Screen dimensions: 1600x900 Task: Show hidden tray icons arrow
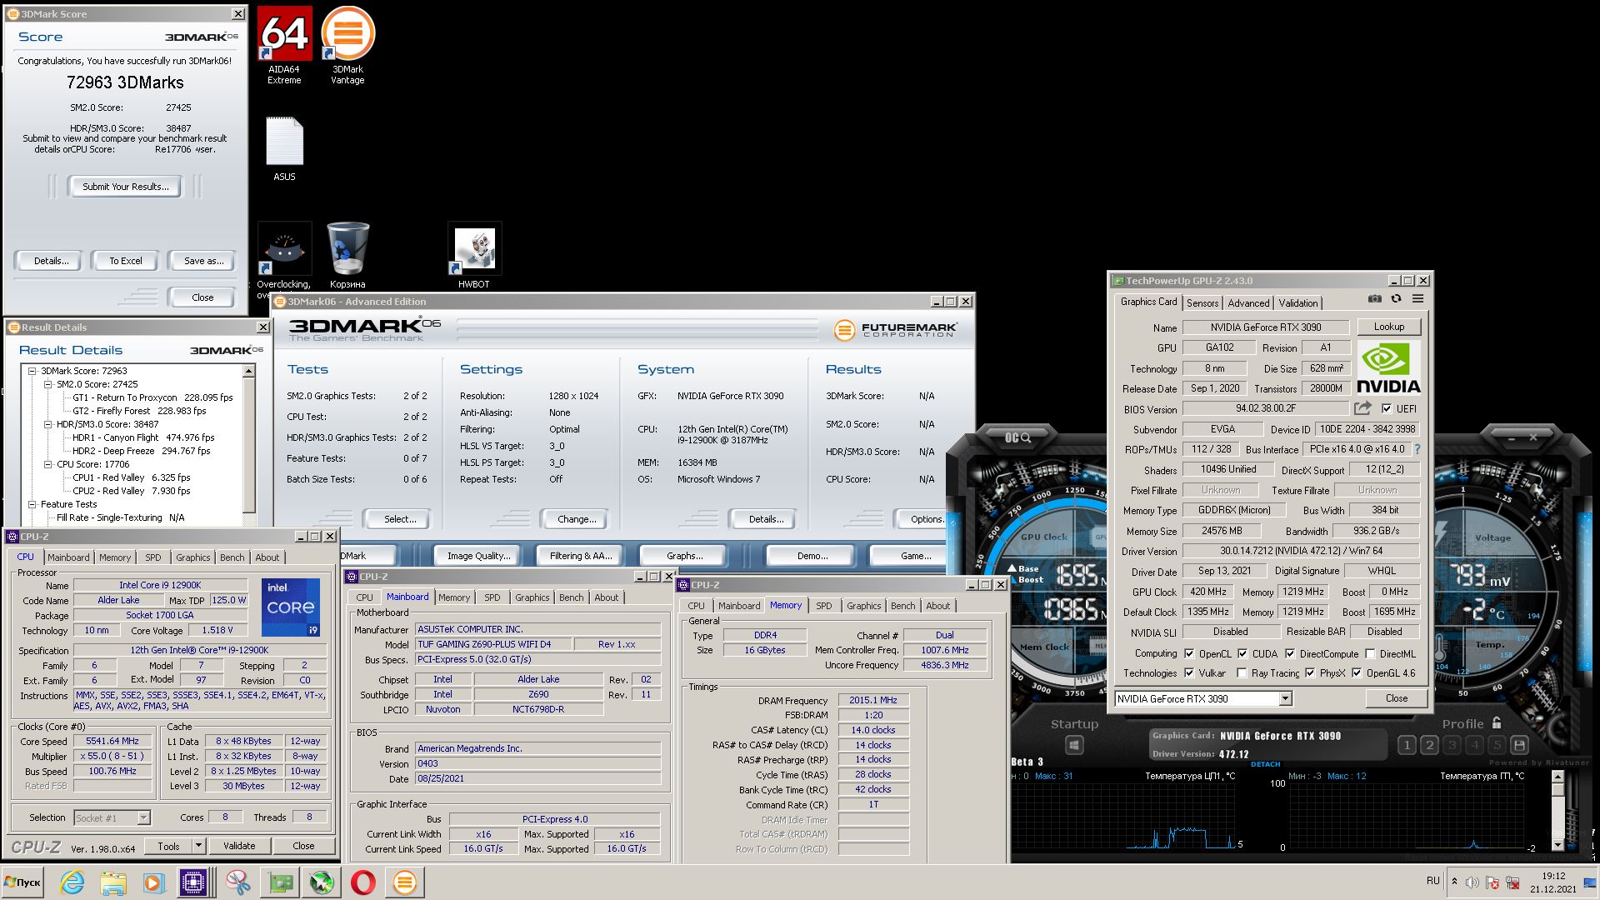click(1454, 882)
